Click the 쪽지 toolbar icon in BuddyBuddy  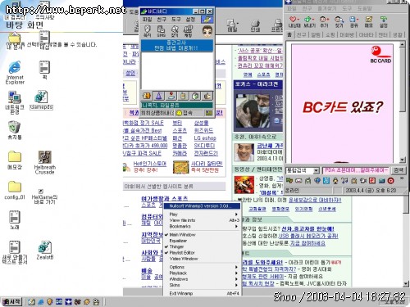[148, 31]
